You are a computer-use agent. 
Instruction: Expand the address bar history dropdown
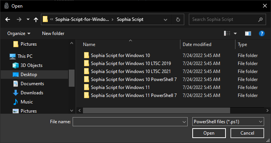tap(166, 20)
